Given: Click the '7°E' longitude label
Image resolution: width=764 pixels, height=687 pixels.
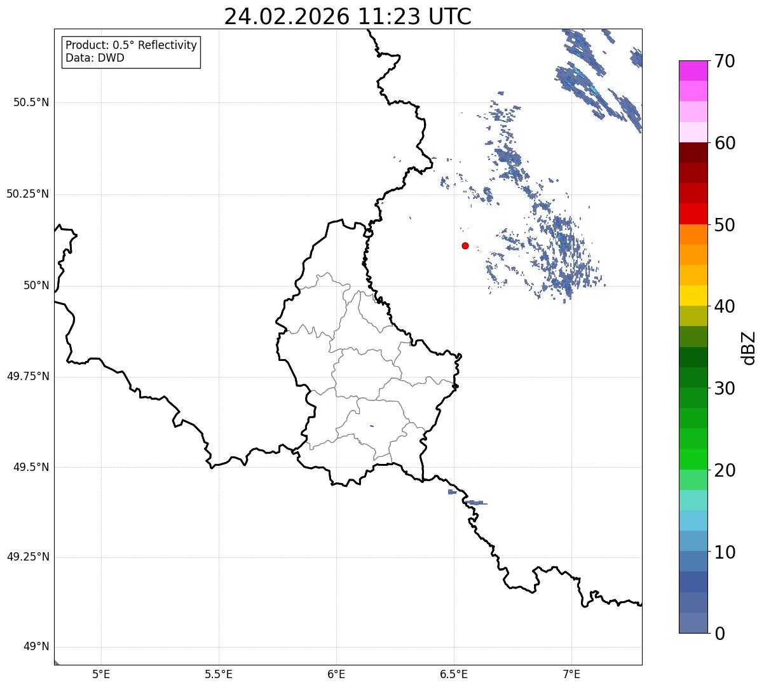Looking at the screenshot, I should pyautogui.click(x=571, y=674).
